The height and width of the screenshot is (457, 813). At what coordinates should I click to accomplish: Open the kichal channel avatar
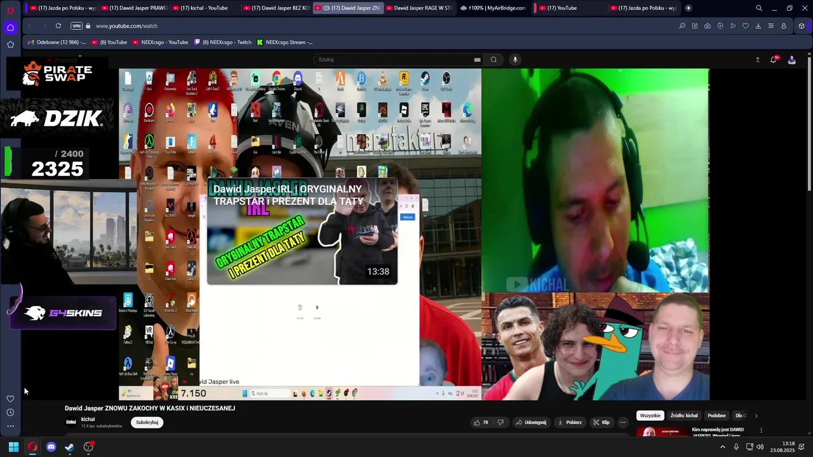[71, 422]
